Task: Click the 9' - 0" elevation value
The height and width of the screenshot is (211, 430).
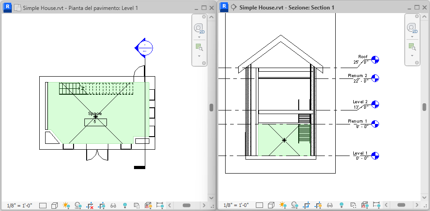Action: point(361,127)
